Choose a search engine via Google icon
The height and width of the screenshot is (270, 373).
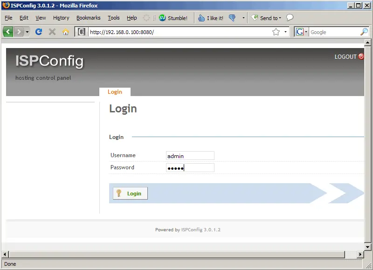[301, 32]
